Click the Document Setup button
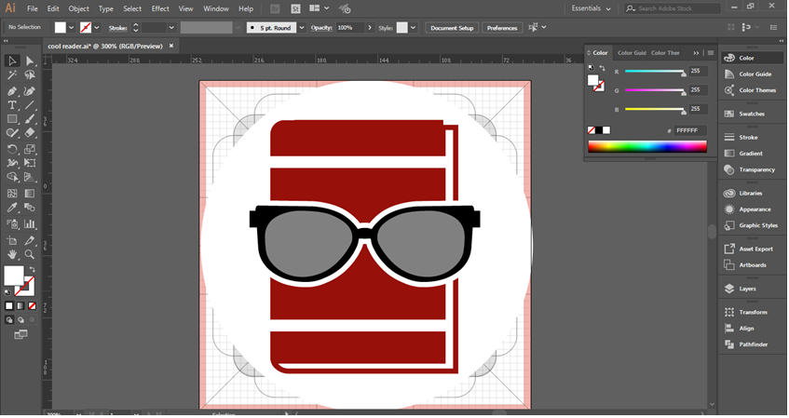Screen dimensions: 789x418 (452, 28)
